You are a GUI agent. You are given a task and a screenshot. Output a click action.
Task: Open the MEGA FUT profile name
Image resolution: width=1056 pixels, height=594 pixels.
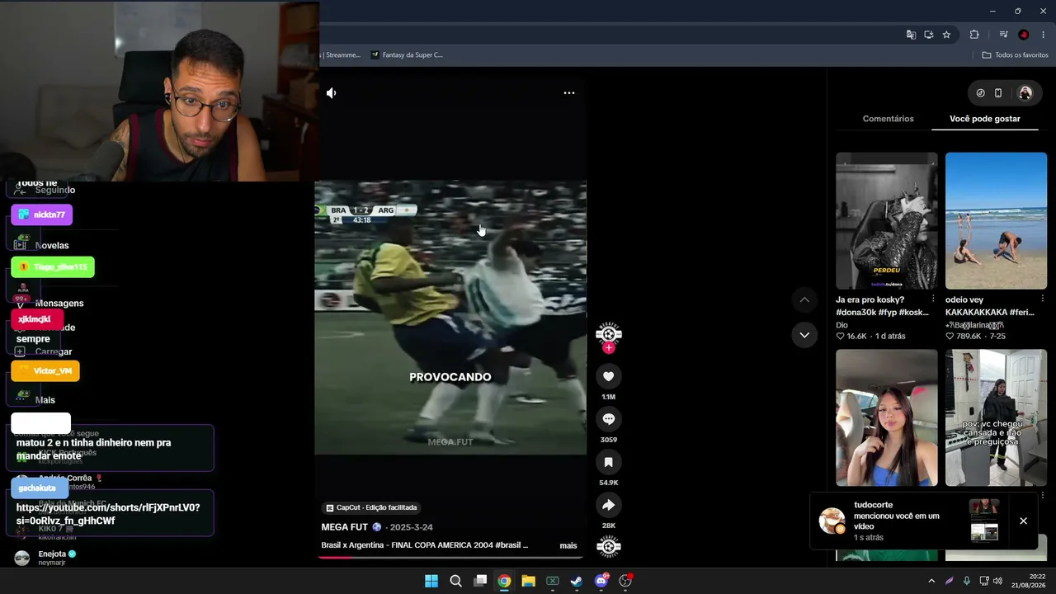[345, 527]
